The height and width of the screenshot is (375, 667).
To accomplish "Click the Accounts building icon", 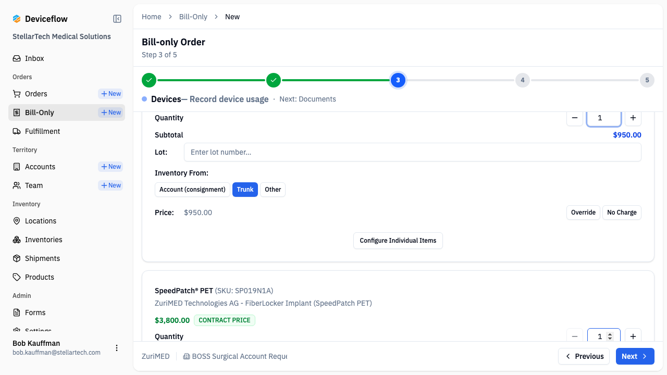I will pos(17,167).
